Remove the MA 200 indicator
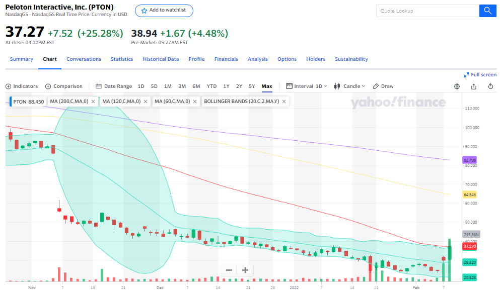 93,102
